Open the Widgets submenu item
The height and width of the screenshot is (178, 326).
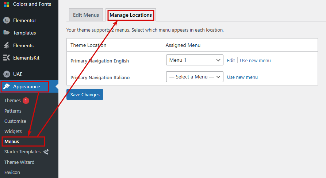pos(13,131)
